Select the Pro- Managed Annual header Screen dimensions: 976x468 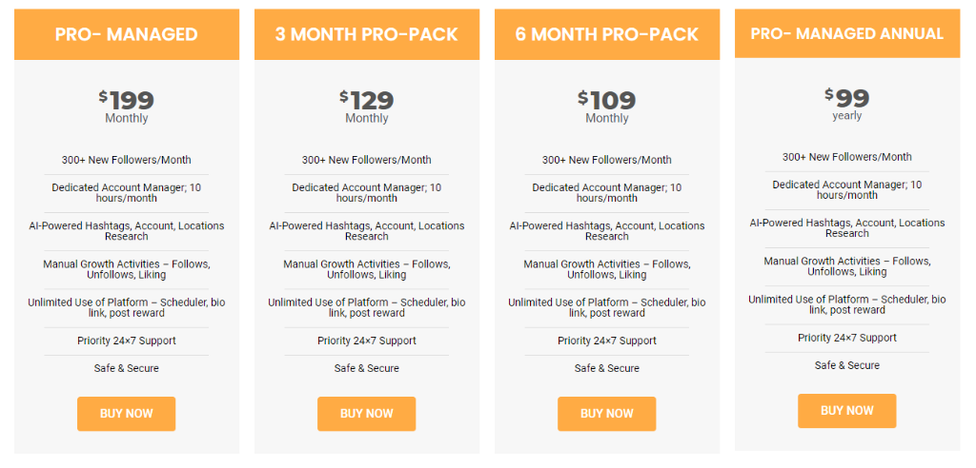point(847,33)
